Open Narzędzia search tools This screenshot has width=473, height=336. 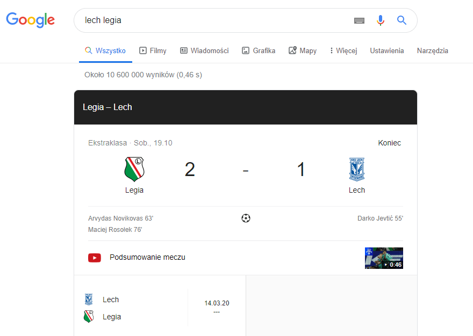(x=432, y=51)
